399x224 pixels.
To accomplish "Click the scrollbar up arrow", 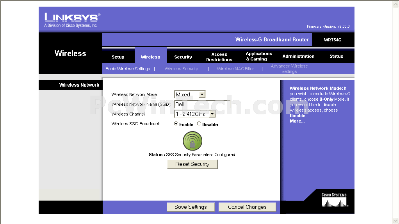I will pyautogui.click(x=395, y=4).
